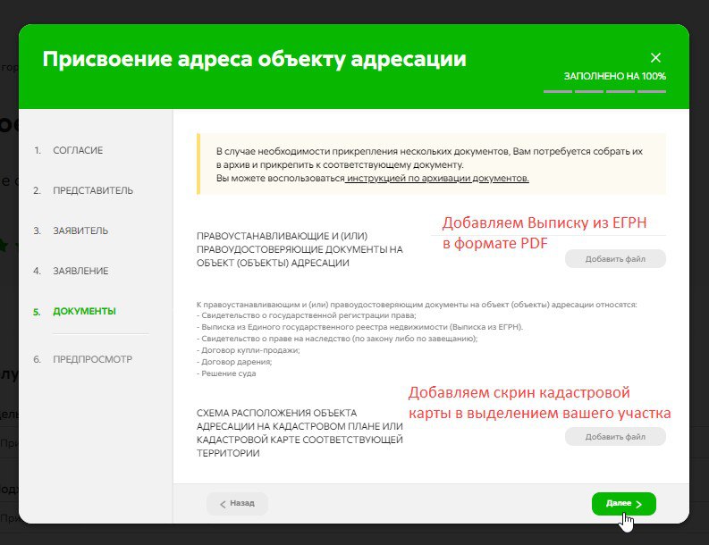Viewport: 709px width, 545px height.
Task: Add file for схема расположения объекта
Action: coord(615,437)
